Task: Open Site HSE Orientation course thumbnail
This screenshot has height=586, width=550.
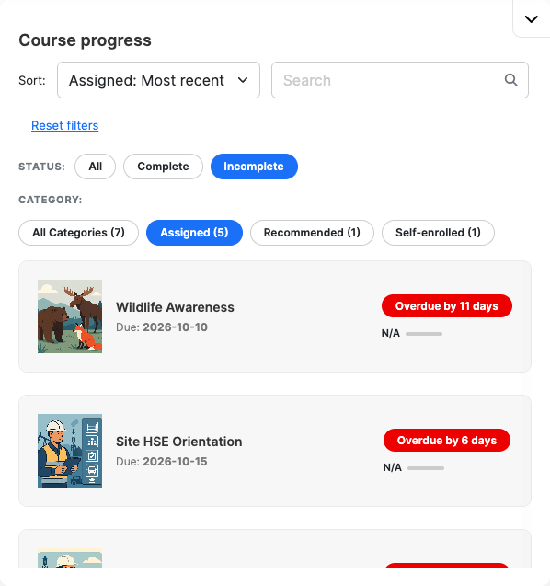Action: (x=70, y=451)
